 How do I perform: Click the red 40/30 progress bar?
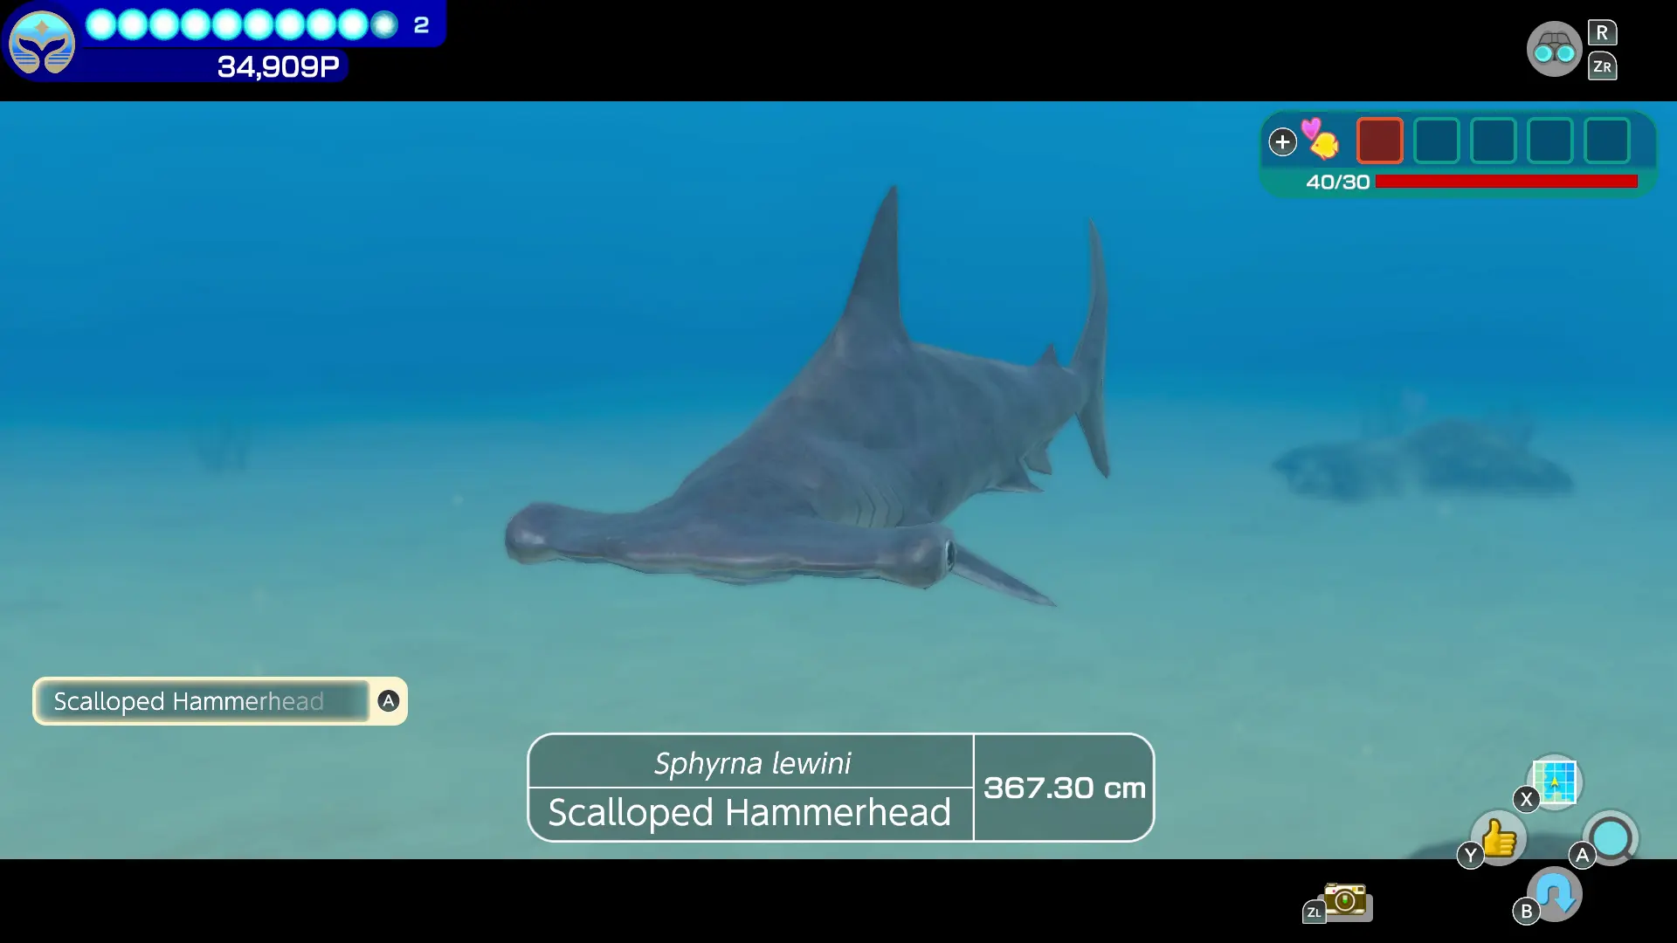tap(1507, 182)
